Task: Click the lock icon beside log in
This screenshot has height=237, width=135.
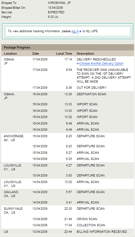Action: coord(80,31)
